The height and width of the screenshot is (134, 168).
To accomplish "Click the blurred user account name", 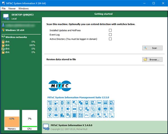I will [20, 25].
